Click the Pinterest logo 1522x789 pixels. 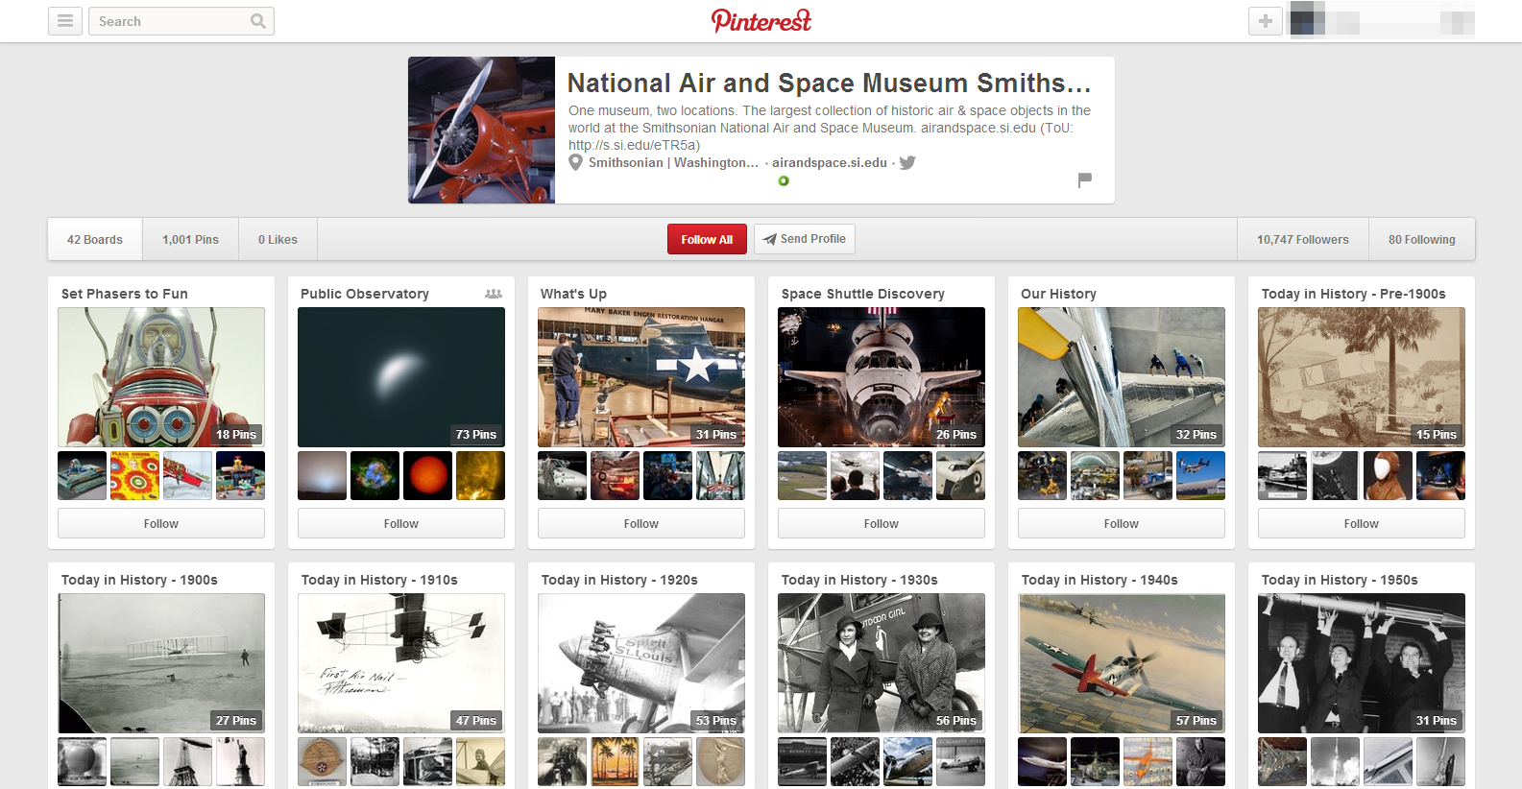(761, 20)
